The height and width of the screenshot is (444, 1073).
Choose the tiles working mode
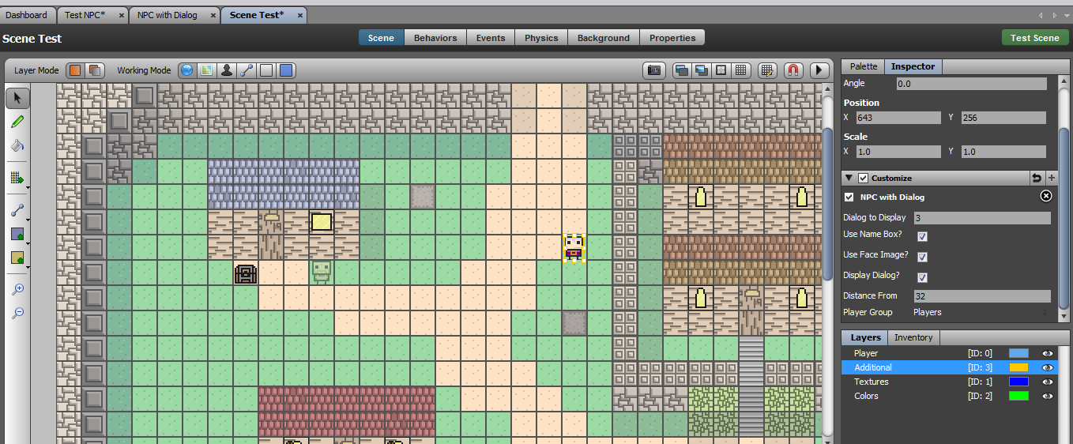click(x=206, y=70)
